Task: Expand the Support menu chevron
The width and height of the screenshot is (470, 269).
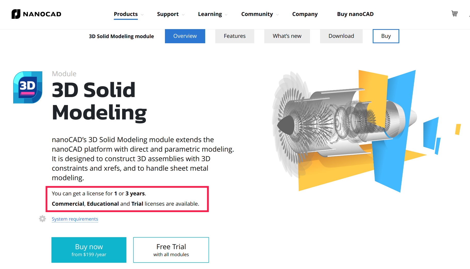Action: [x=183, y=15]
